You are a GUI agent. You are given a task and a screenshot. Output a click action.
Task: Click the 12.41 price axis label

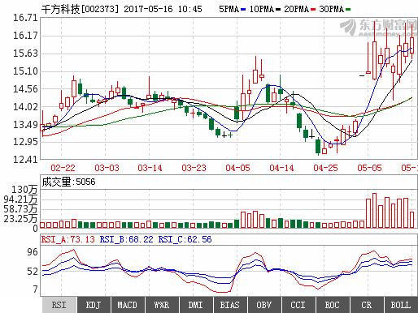point(25,160)
